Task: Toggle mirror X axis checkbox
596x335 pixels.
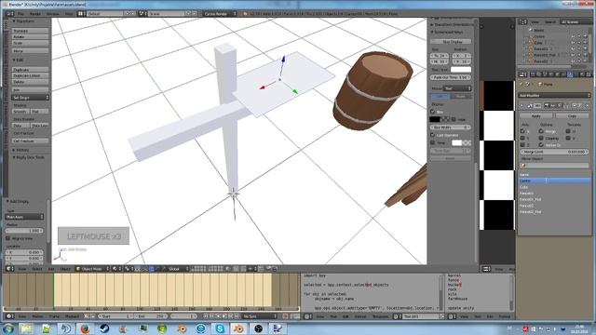Action: (x=522, y=131)
